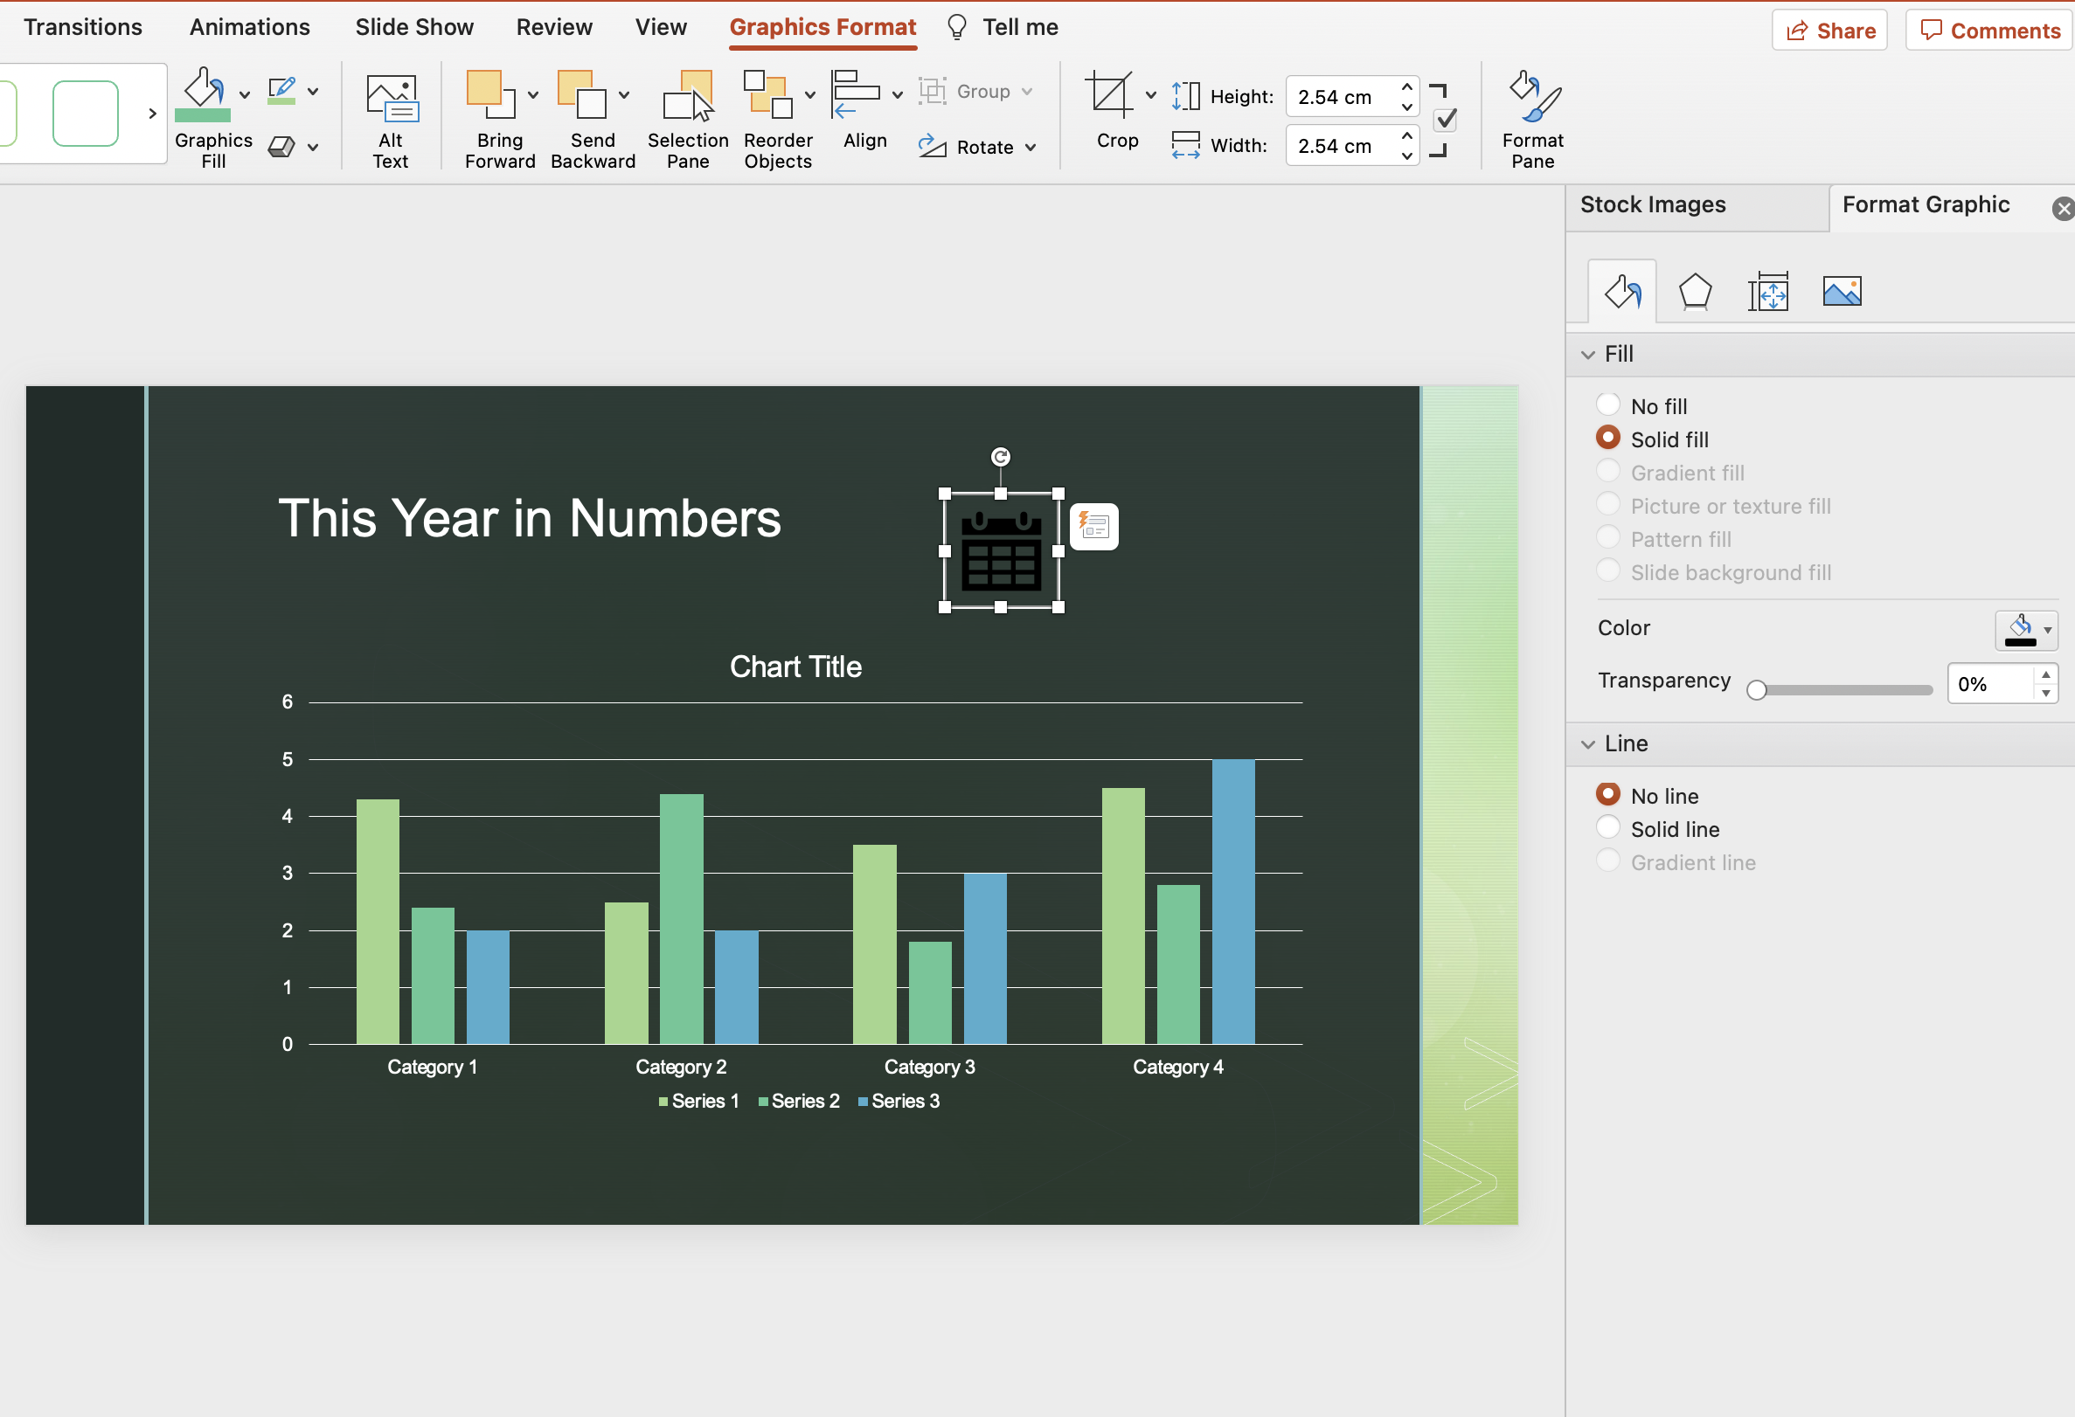Select the Solid fill radio button
This screenshot has width=2075, height=1417.
point(1608,439)
